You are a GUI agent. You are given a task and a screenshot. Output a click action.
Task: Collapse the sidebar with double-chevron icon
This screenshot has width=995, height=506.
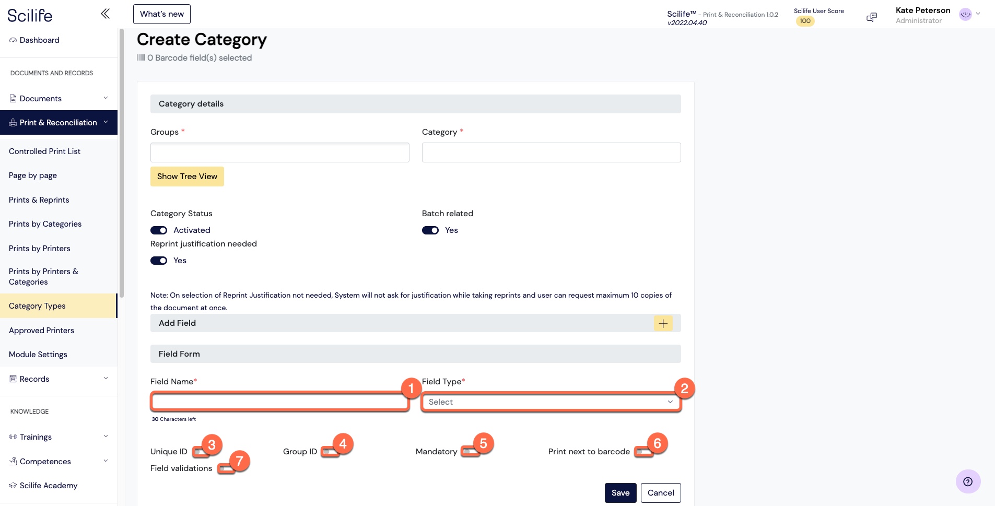(105, 14)
